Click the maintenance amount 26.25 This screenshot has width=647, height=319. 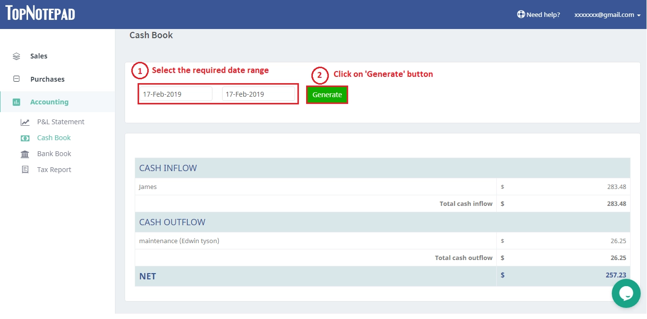[x=619, y=241]
